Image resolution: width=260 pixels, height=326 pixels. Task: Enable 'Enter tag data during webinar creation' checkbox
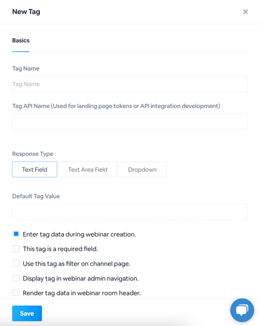tap(16, 234)
